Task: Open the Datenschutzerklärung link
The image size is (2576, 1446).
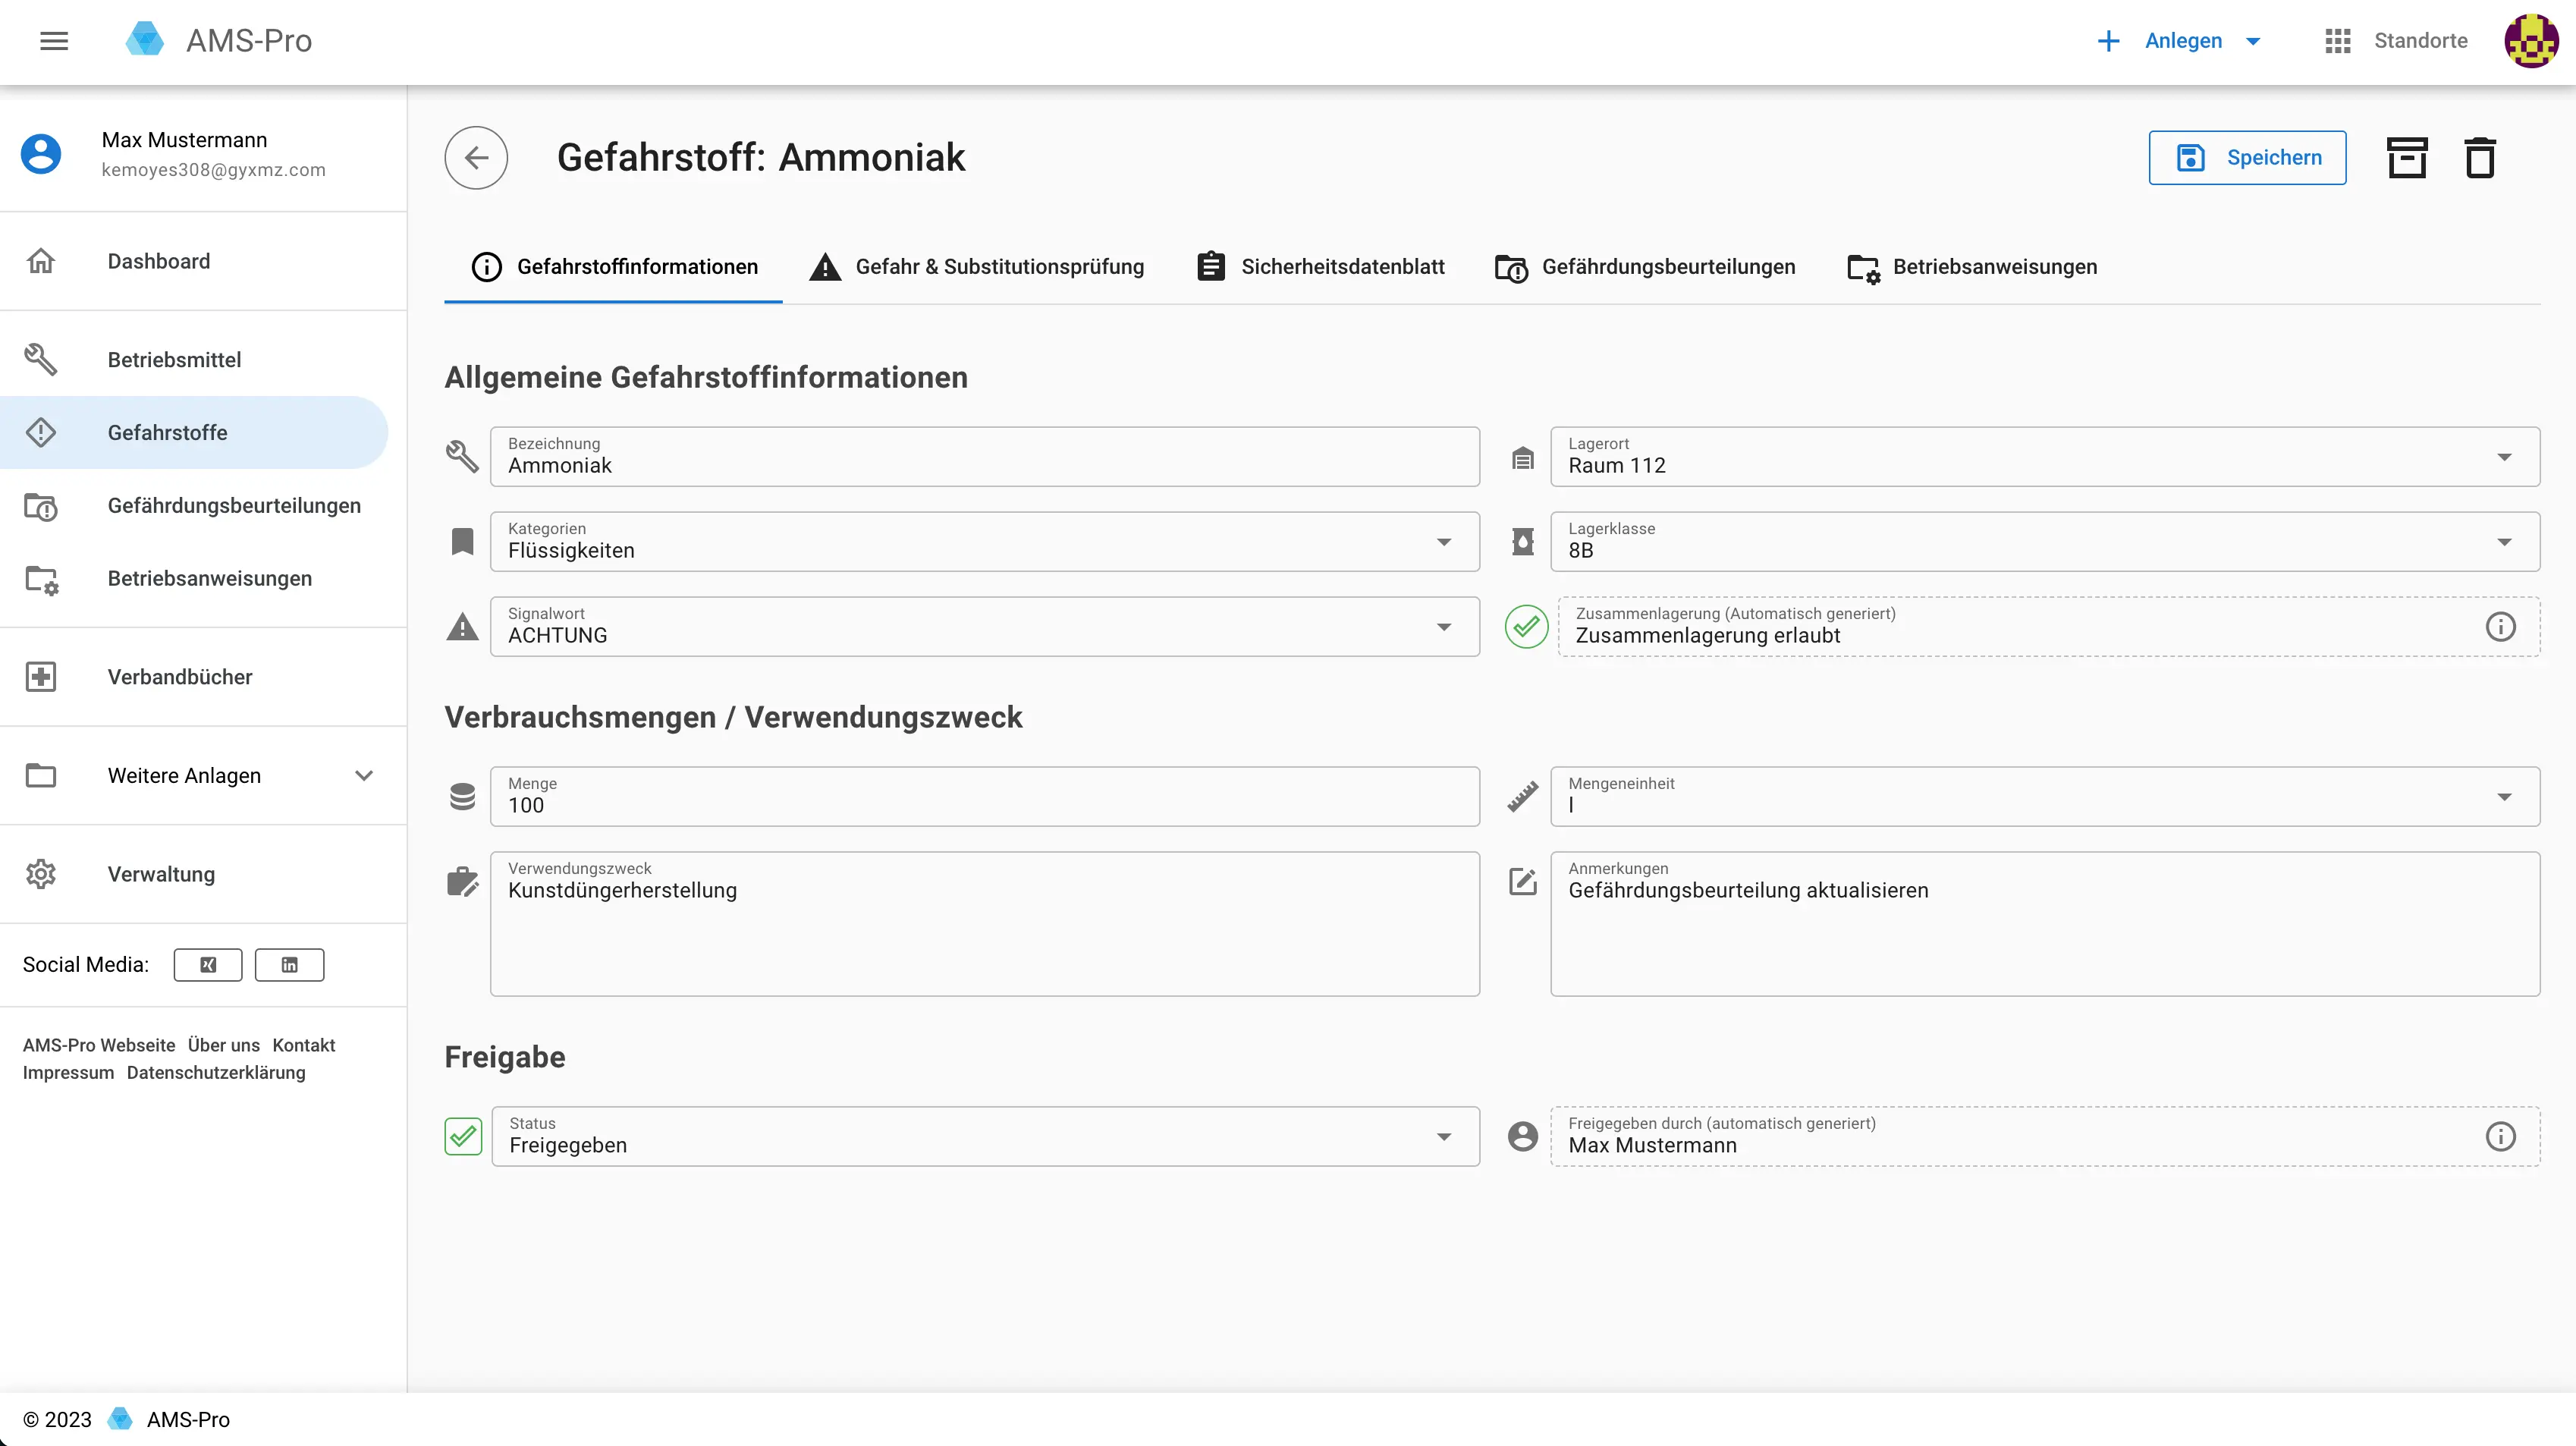Action: pyautogui.click(x=216, y=1073)
